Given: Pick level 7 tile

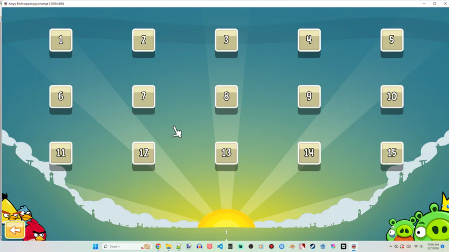Looking at the screenshot, I should (144, 97).
